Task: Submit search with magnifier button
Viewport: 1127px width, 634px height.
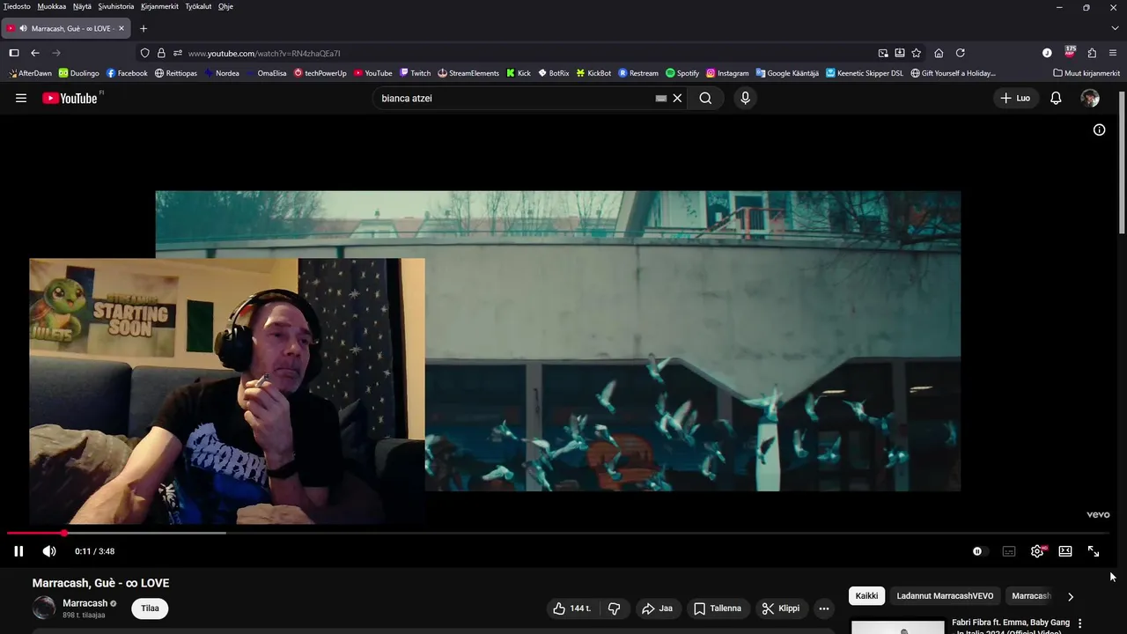Action: [x=705, y=98]
